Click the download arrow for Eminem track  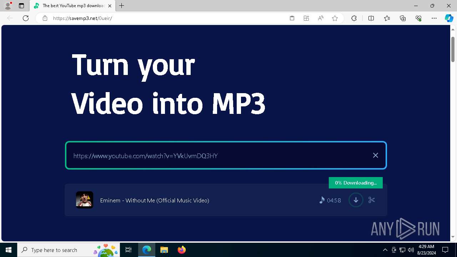356,200
